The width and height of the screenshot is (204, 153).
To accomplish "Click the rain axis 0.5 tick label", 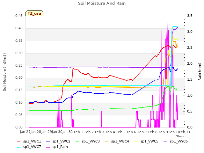I will 190,111.
